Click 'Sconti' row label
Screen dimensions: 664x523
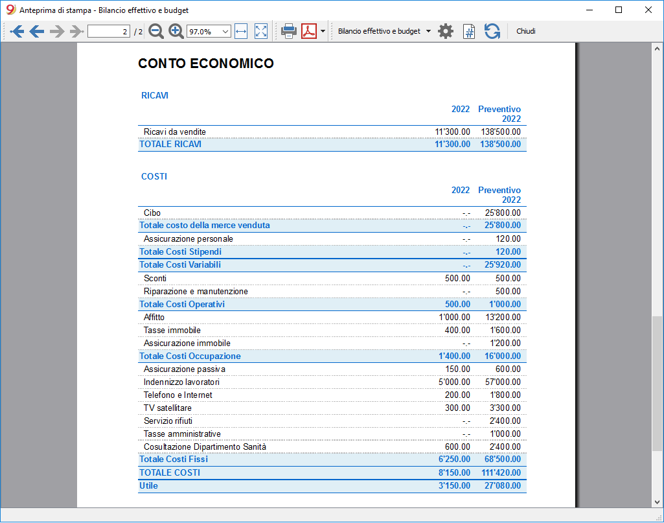click(155, 278)
